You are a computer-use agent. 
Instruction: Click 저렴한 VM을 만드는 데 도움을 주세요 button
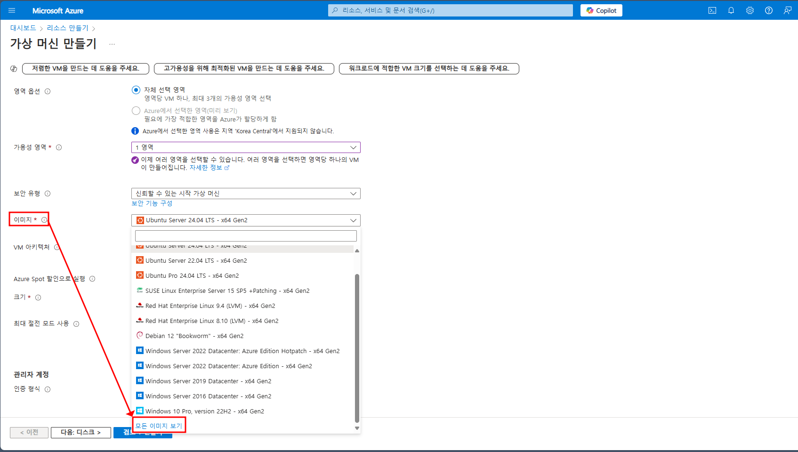coord(86,69)
